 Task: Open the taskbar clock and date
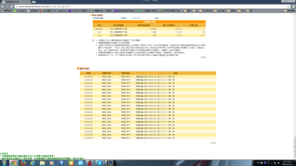tap(287, 163)
